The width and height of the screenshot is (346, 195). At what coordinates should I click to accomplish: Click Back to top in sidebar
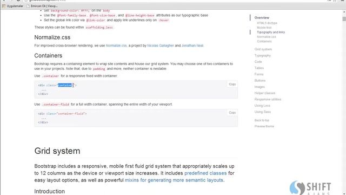(262, 120)
